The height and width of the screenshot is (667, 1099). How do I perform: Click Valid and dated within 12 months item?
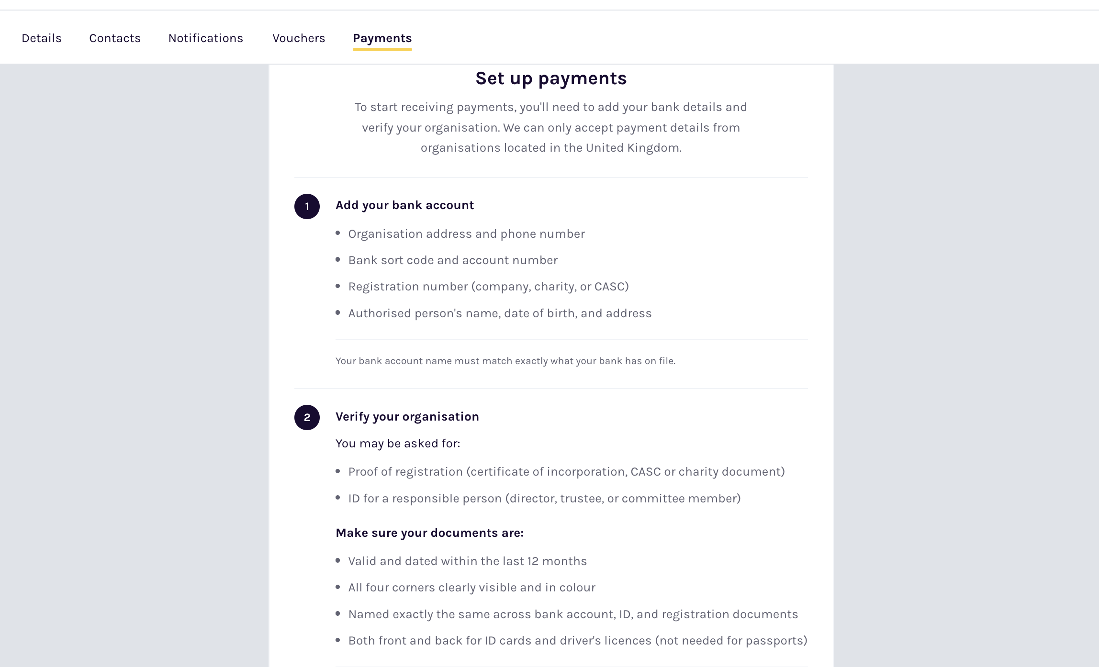click(x=467, y=561)
